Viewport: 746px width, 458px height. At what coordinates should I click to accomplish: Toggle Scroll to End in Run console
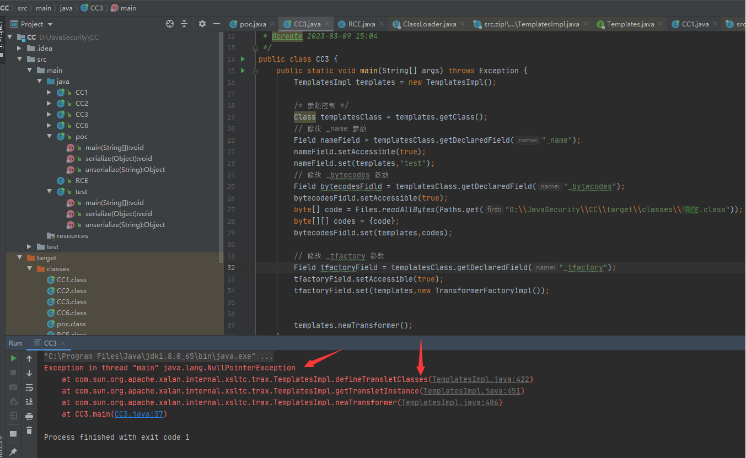[29, 402]
